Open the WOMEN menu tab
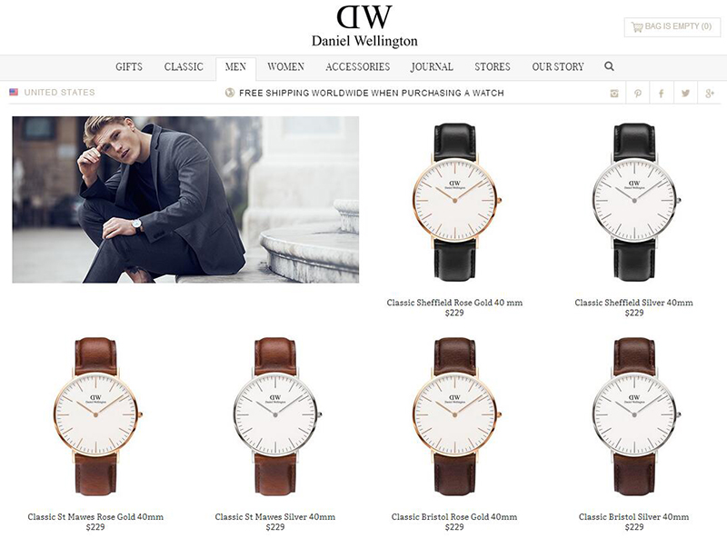The width and height of the screenshot is (727, 538). coord(285,66)
